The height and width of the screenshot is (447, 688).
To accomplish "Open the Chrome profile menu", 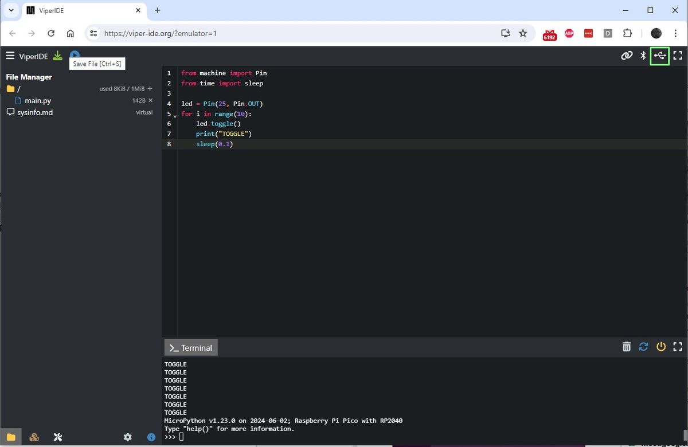I will tap(655, 33).
